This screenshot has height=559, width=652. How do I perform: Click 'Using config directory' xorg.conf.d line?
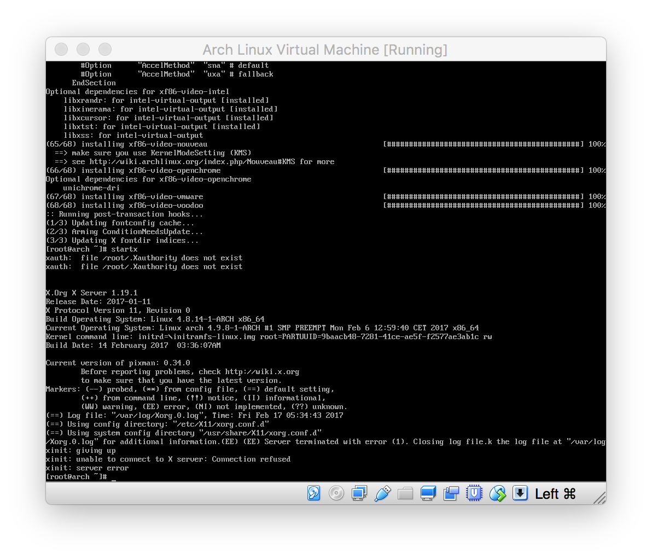(157, 424)
